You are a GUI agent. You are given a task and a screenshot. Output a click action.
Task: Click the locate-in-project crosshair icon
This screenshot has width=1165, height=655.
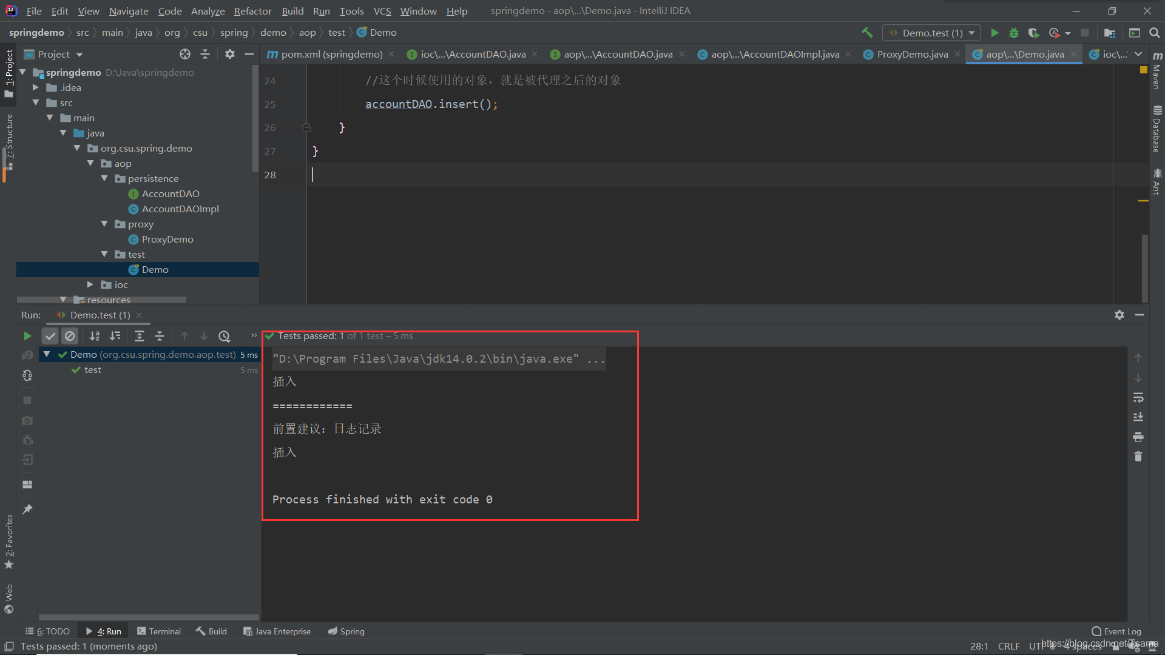(x=185, y=54)
